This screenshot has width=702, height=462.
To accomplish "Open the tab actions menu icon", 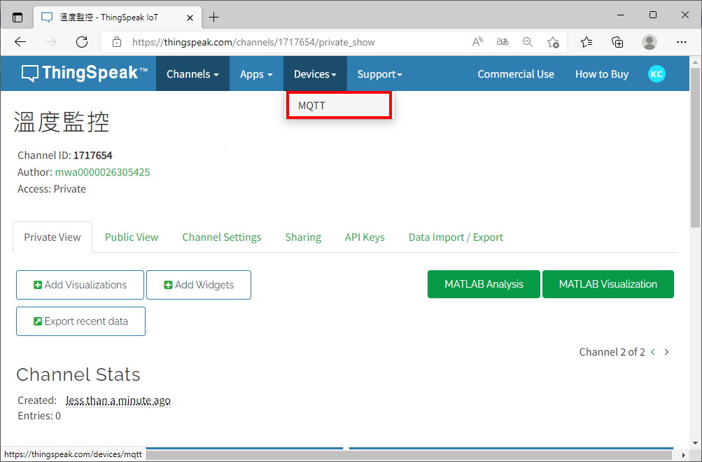I will pyautogui.click(x=17, y=17).
